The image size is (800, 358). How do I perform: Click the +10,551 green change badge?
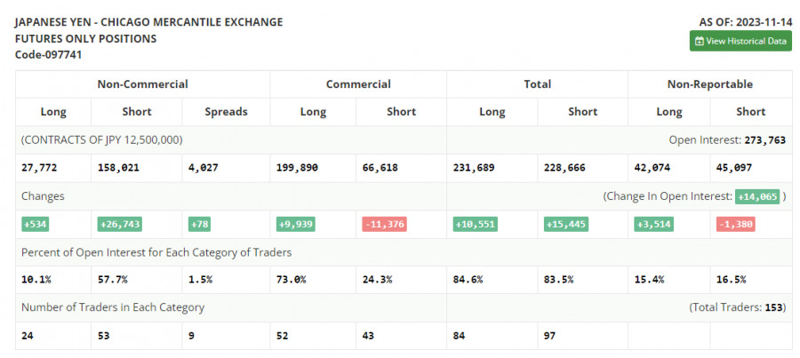point(475,224)
